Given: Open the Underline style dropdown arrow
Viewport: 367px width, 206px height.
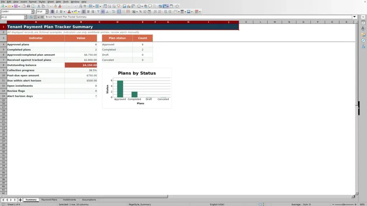Looking at the screenshot, I should (x=65, y=12).
